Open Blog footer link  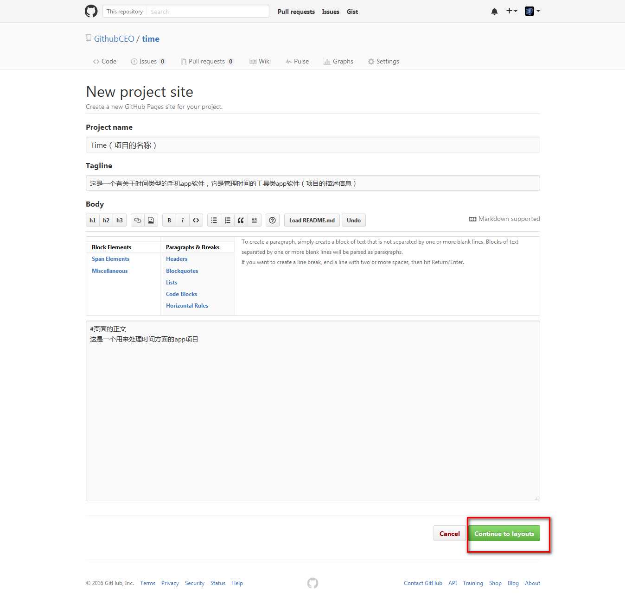pos(513,583)
